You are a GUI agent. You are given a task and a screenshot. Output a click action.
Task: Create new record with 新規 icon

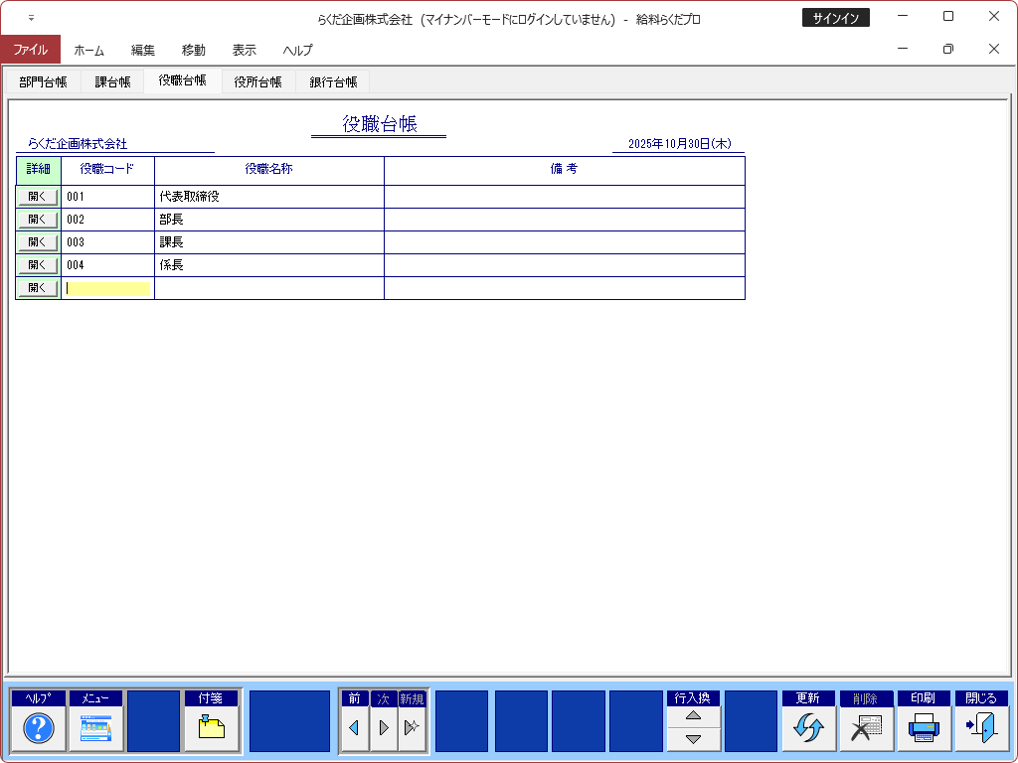412,729
